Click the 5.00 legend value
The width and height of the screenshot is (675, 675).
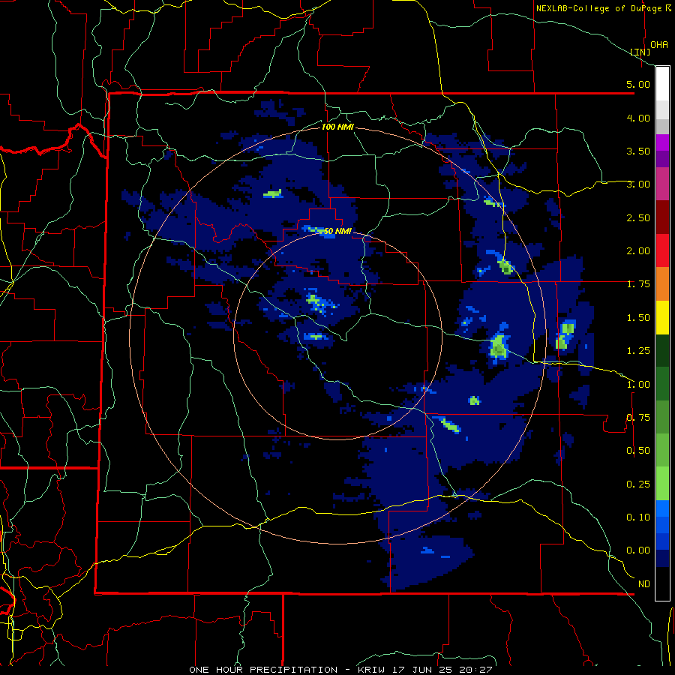click(x=638, y=84)
